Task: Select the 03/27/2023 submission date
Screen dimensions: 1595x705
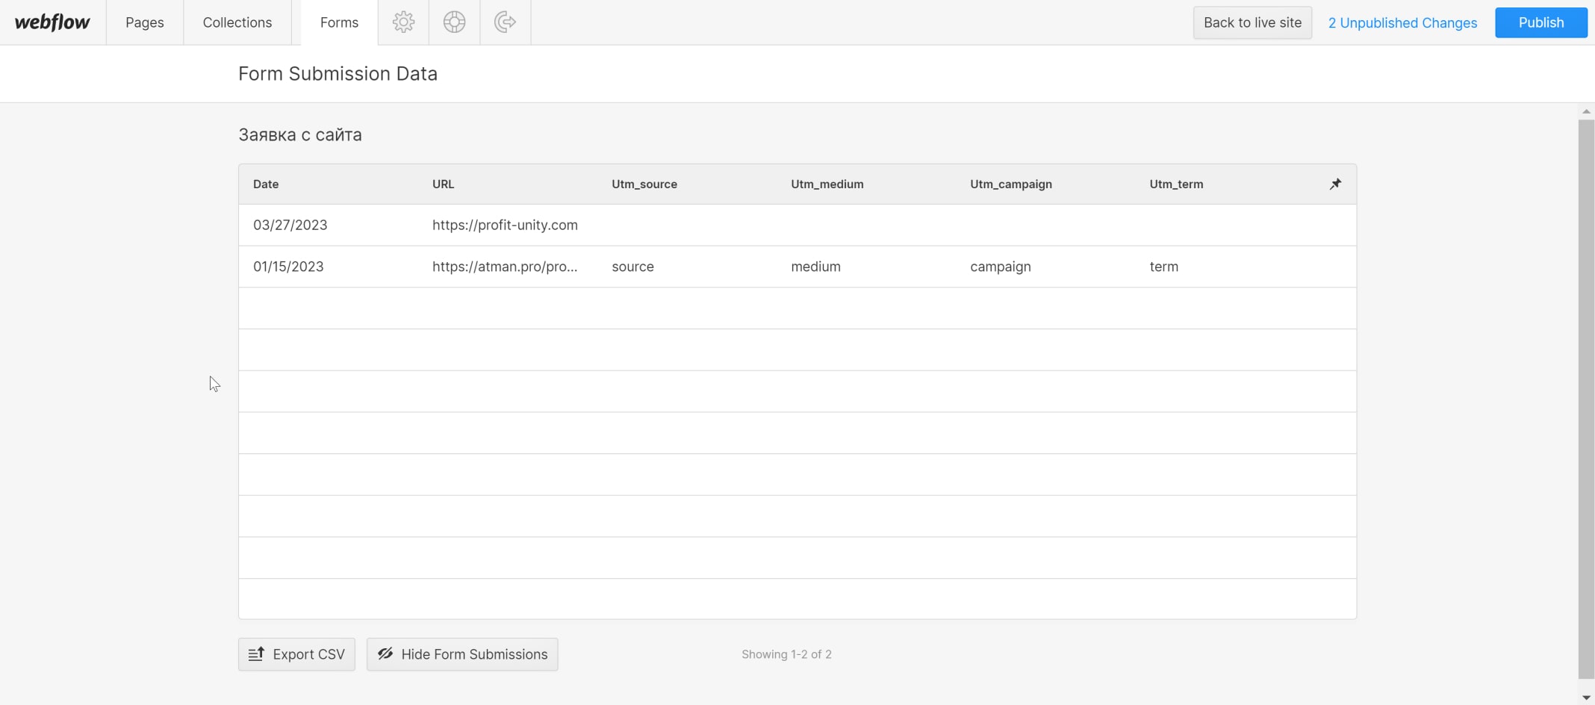Action: coord(290,225)
